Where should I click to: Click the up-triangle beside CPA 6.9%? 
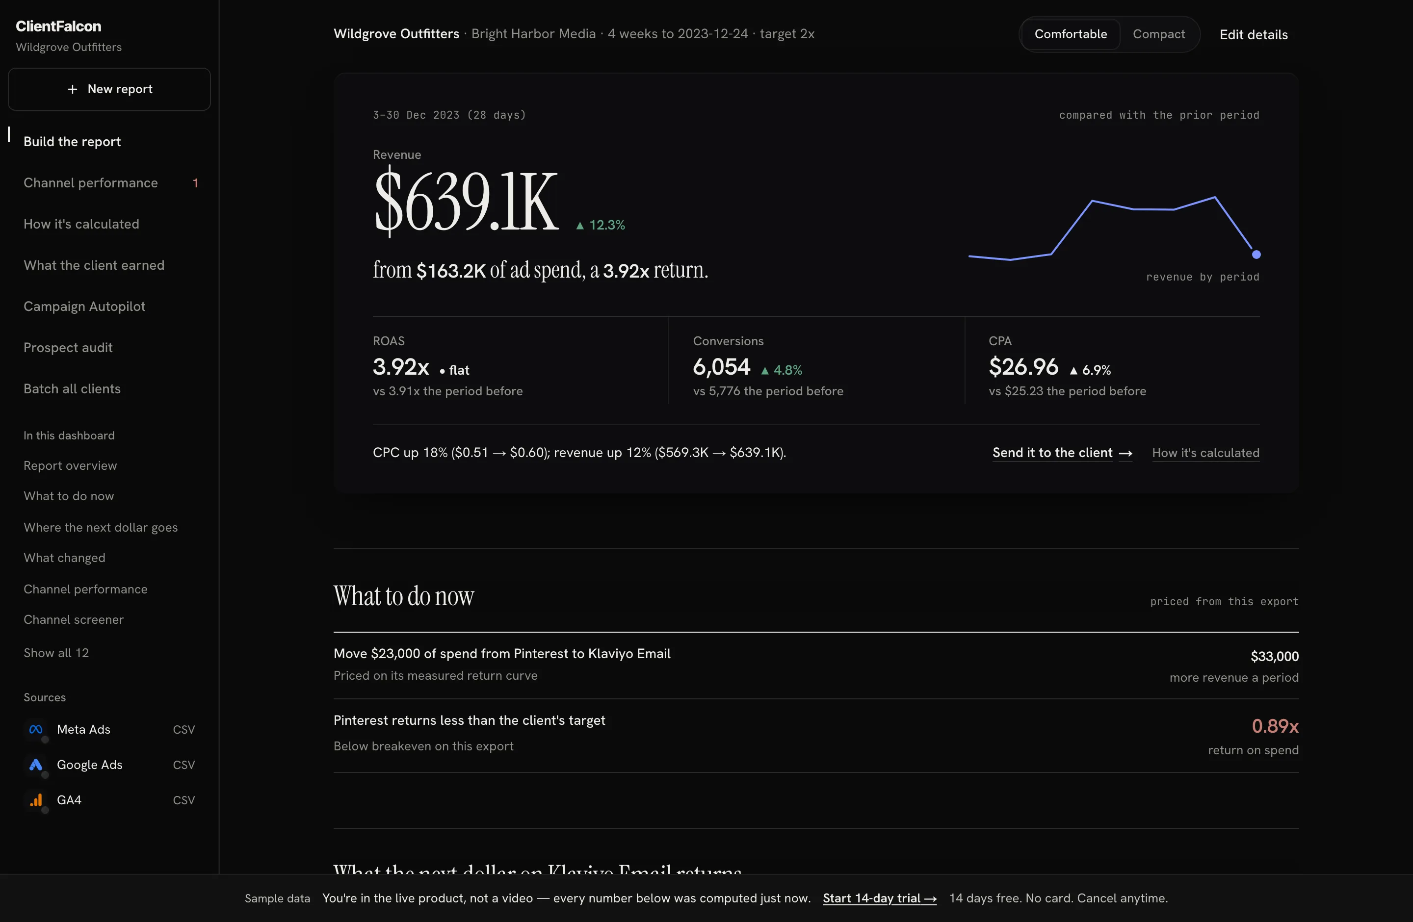[1073, 370]
